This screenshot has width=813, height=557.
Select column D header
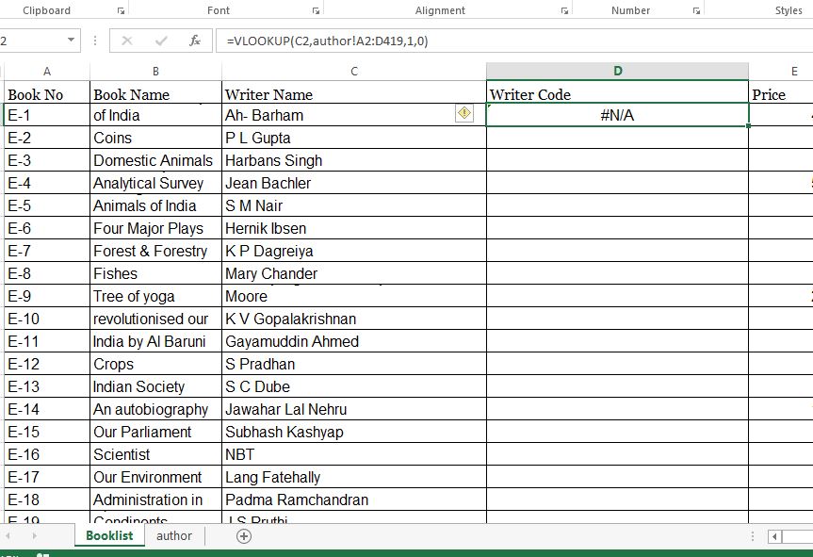[x=618, y=72]
